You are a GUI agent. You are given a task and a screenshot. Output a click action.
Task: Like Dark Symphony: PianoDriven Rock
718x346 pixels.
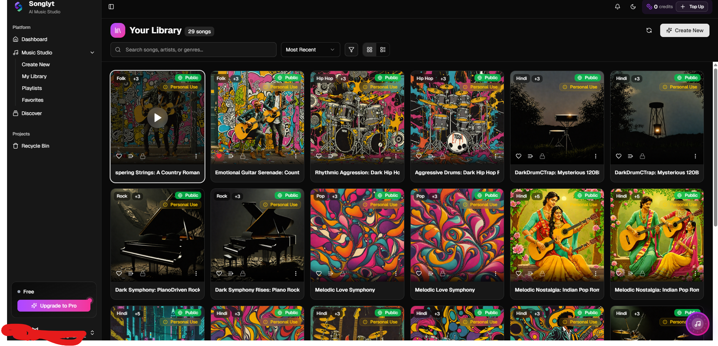pyautogui.click(x=119, y=273)
